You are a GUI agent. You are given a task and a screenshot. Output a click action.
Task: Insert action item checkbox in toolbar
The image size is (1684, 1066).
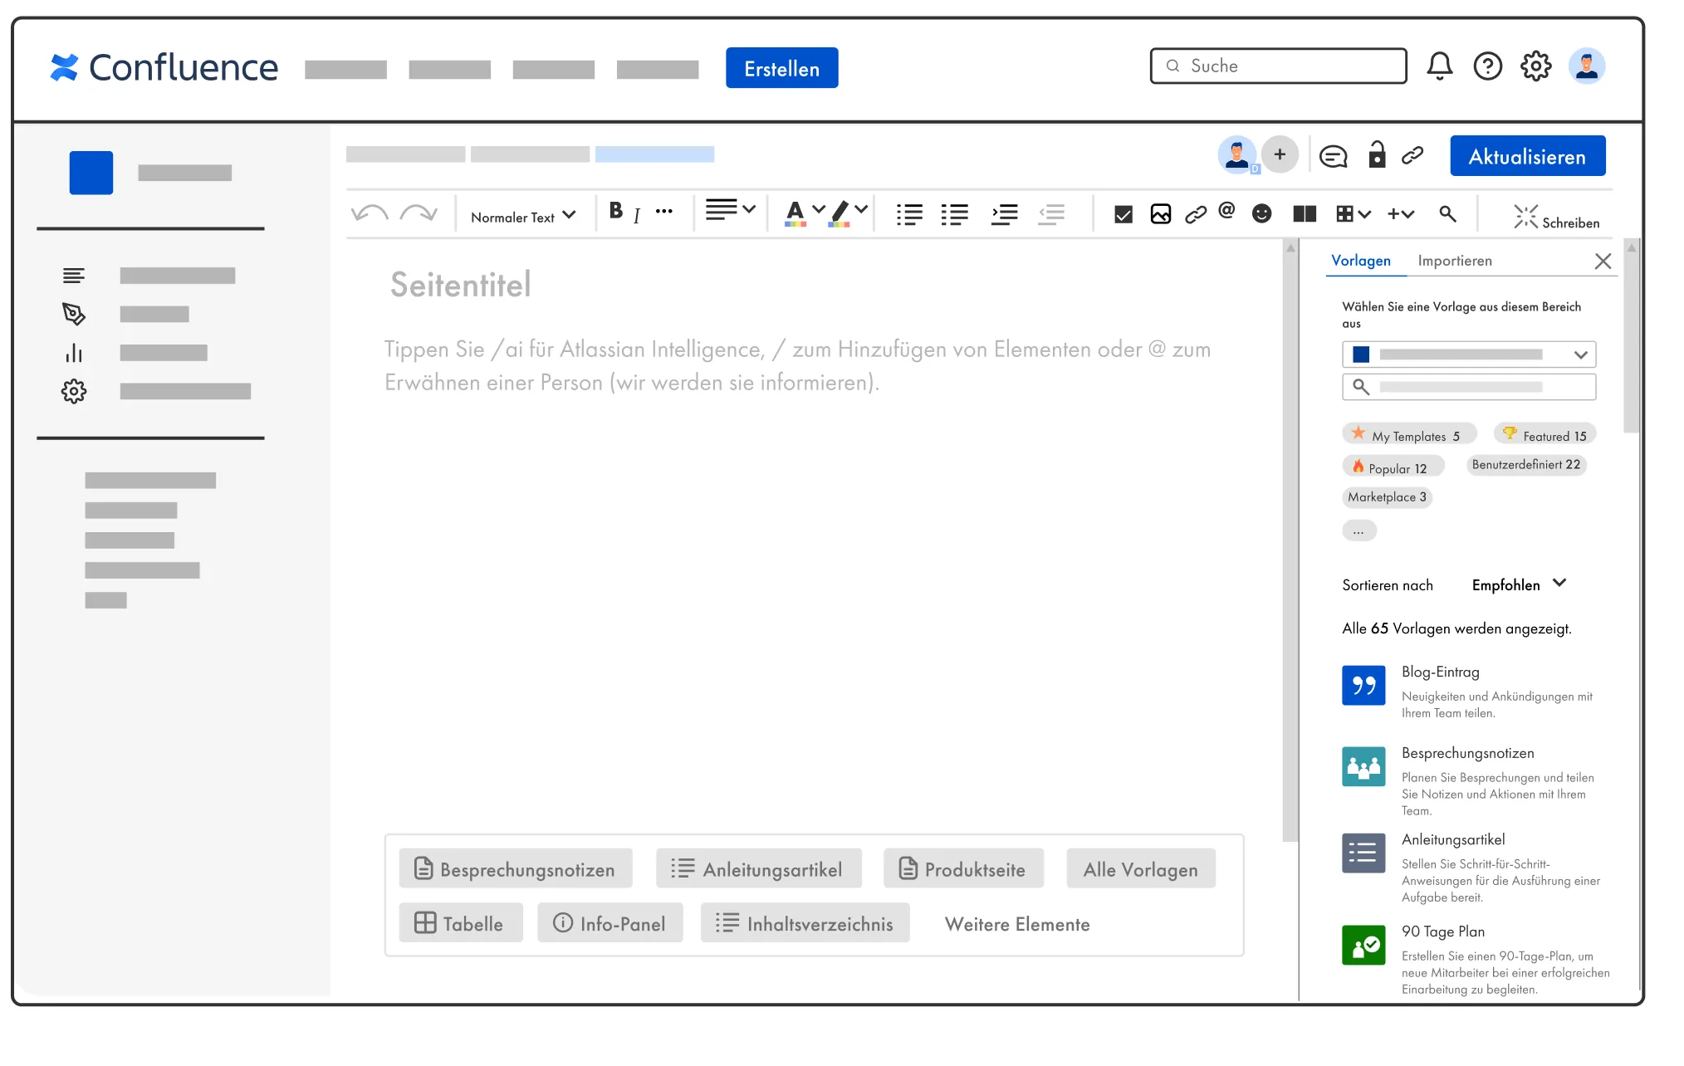click(1123, 215)
